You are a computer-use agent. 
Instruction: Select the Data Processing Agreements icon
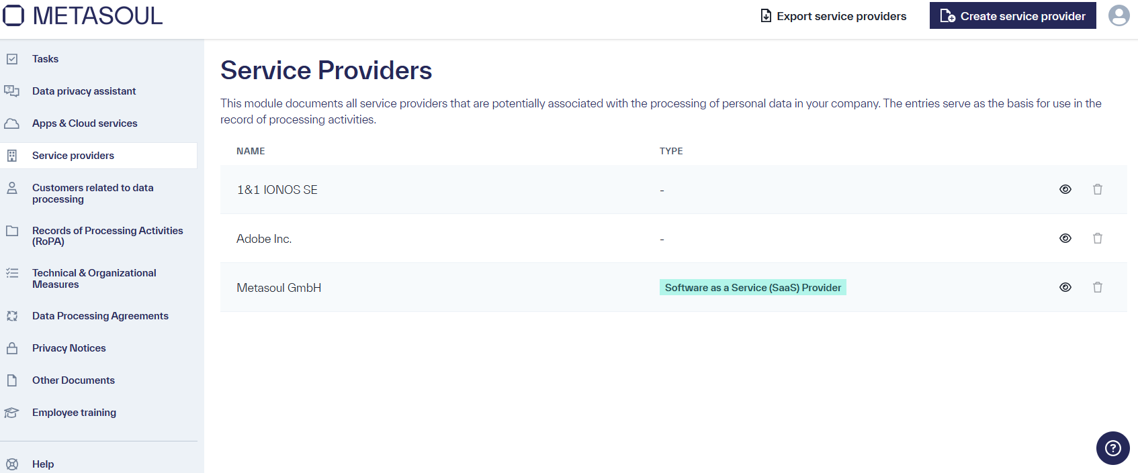[13, 315]
